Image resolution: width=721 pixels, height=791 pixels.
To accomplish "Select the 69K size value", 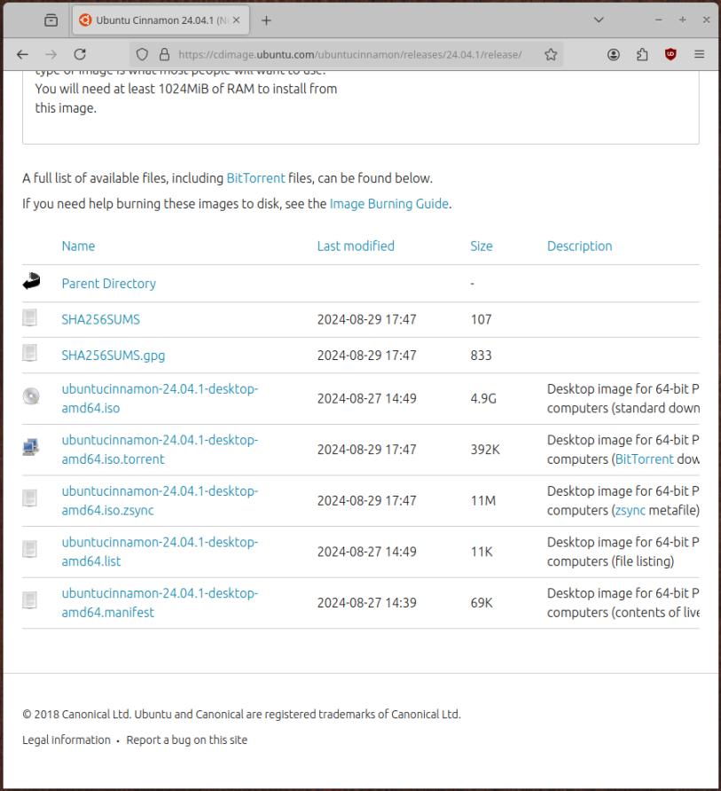I will pos(482,602).
